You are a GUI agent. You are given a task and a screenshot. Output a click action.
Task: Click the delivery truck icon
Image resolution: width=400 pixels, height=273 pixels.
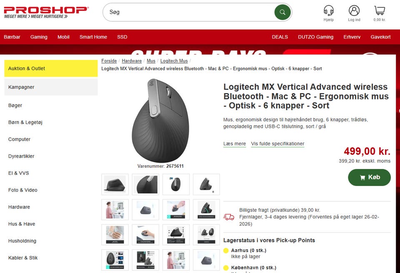229,217
